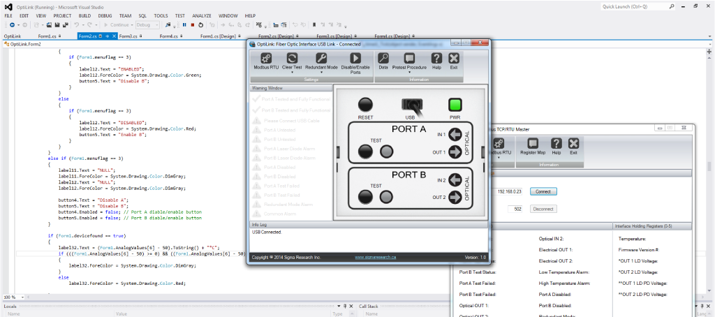Viewport: 715px width, 317px height.
Task: Open the ANALYZE menu
Action: pos(202,15)
